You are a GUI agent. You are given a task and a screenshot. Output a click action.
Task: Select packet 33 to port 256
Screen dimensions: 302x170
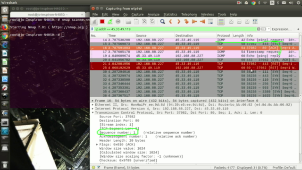[194, 84]
